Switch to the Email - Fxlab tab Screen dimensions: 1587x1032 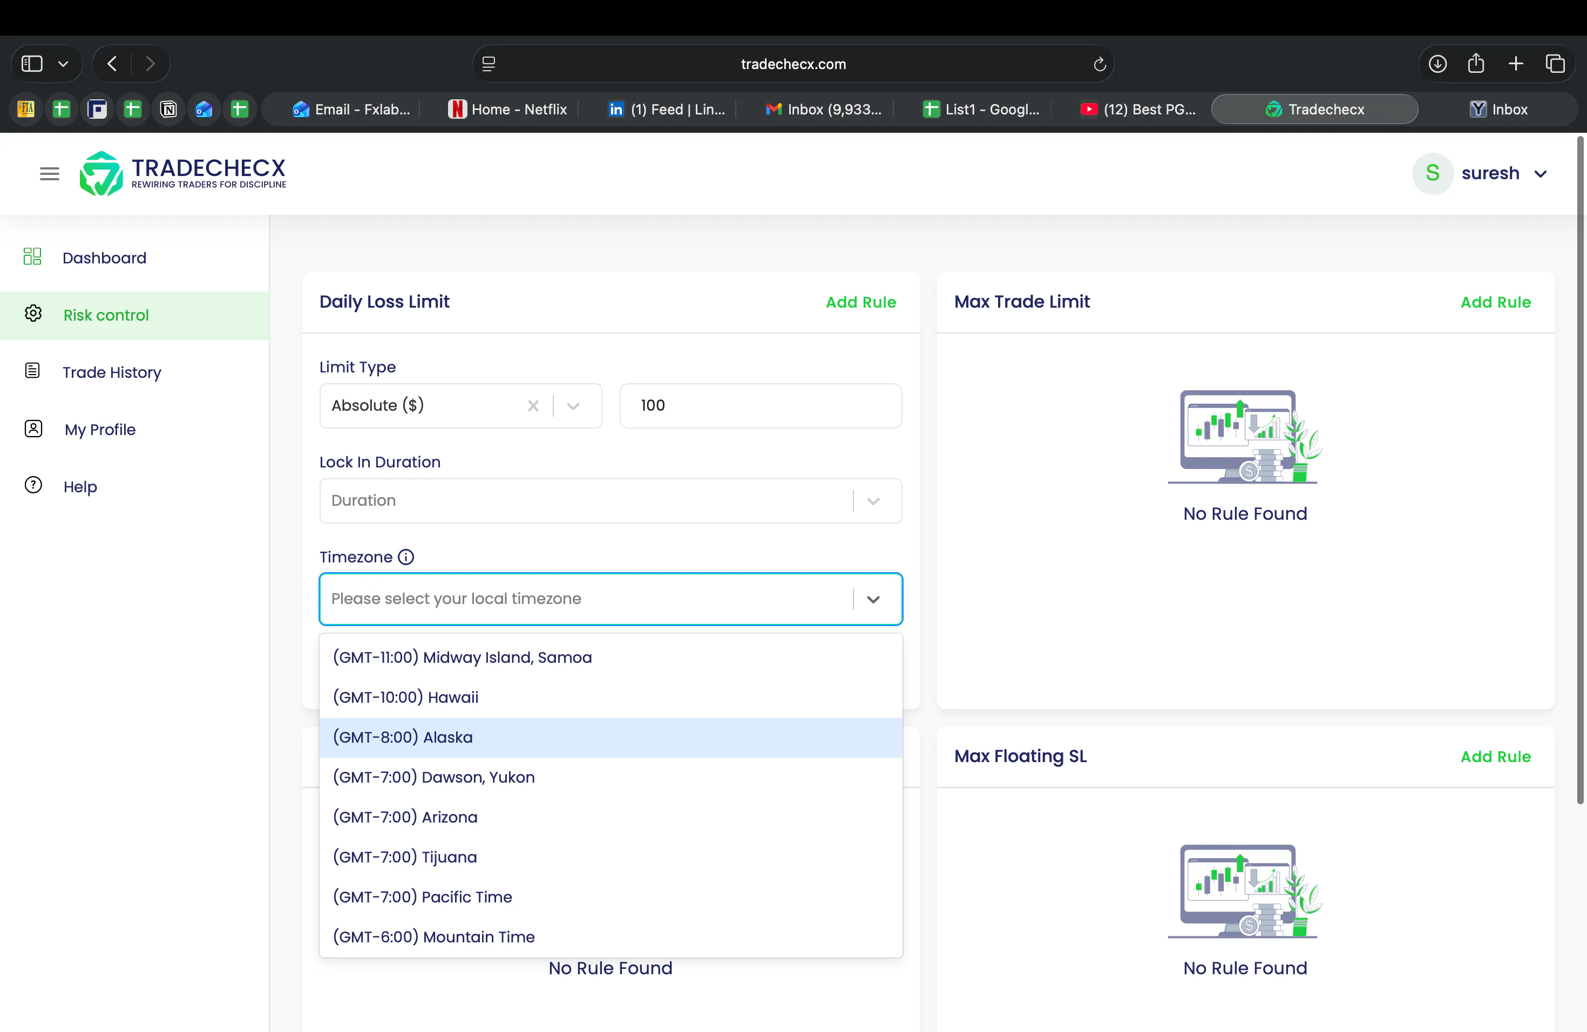pos(351,110)
